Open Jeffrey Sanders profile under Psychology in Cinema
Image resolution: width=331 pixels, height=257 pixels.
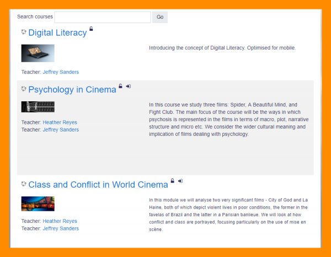coord(61,130)
